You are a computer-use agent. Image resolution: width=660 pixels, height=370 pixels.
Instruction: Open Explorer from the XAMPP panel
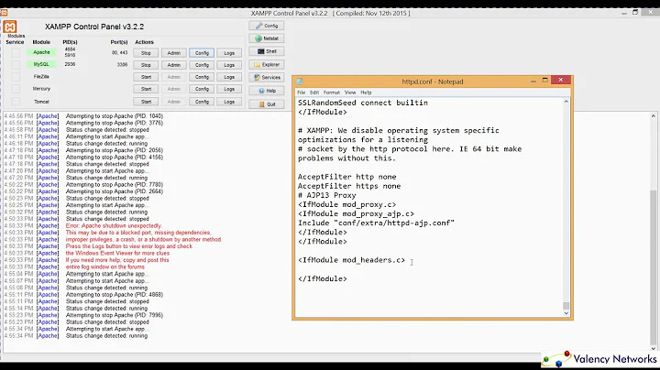click(267, 65)
